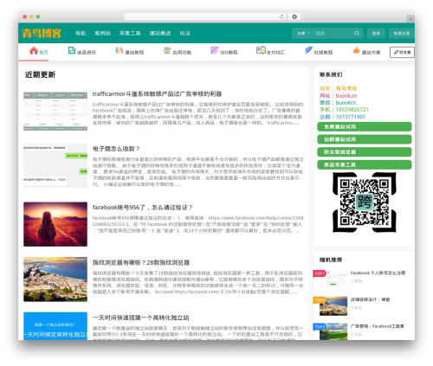Click the browser address bar
The width and height of the screenshot is (433, 366).
point(205,16)
